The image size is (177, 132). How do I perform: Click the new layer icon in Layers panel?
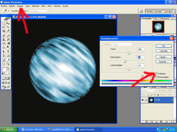tap(166, 122)
